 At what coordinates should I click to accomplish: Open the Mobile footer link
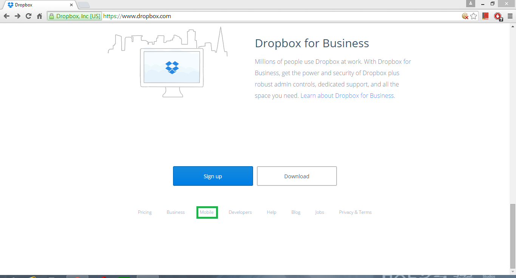coord(207,212)
